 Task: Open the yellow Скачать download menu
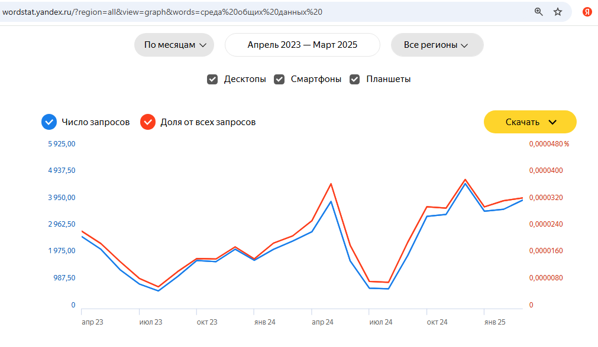click(x=530, y=122)
